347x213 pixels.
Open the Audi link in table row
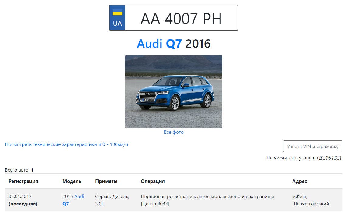[x=79, y=196]
